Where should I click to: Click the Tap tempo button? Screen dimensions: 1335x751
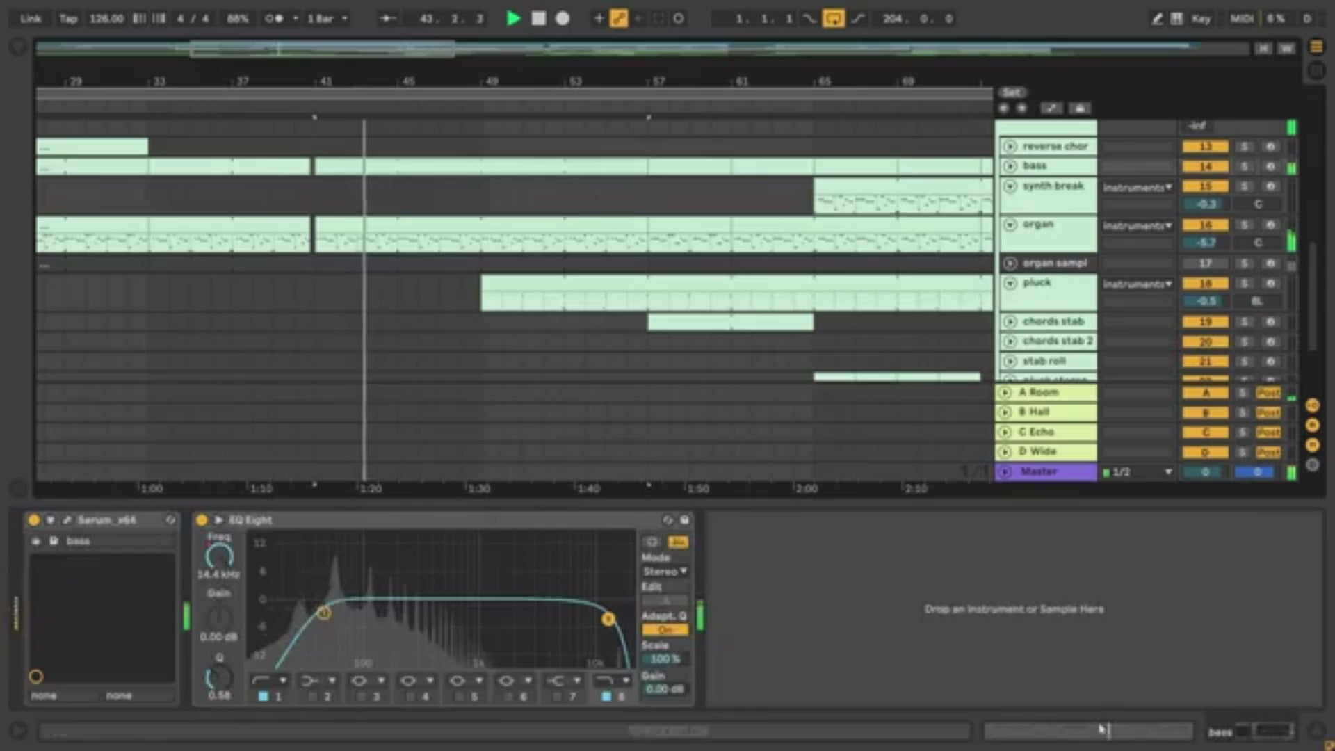(68, 19)
